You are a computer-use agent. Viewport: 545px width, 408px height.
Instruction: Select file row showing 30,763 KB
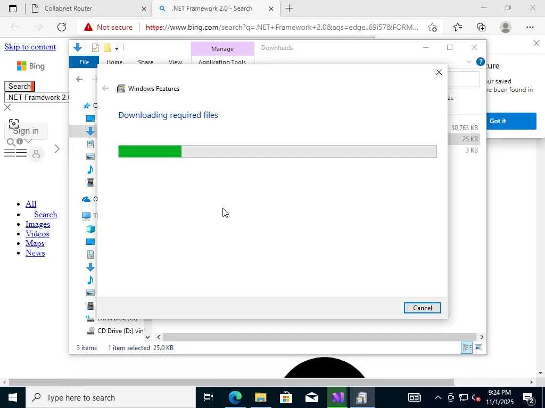pyautogui.click(x=464, y=127)
